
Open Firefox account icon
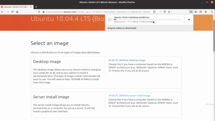206,12
